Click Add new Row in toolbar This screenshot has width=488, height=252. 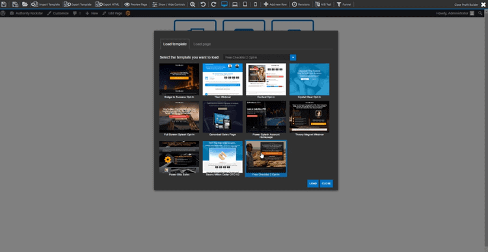point(275,5)
